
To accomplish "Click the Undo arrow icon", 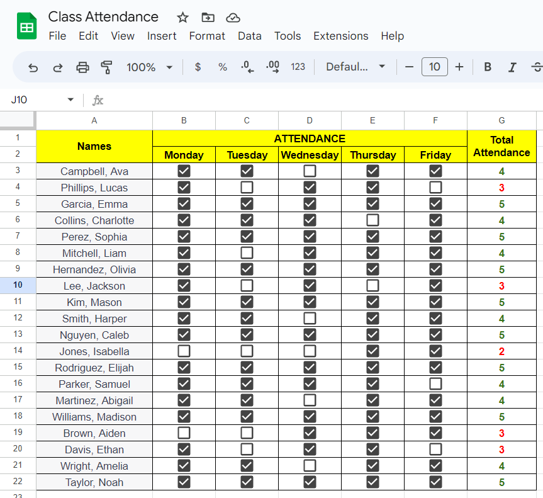I will (33, 67).
